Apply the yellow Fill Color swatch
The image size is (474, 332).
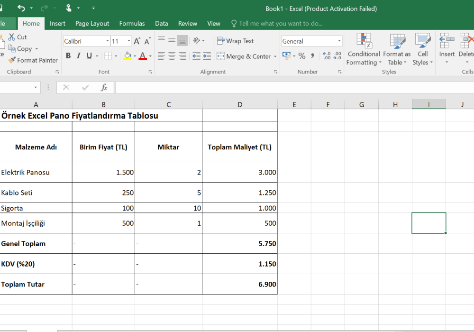pos(127,56)
